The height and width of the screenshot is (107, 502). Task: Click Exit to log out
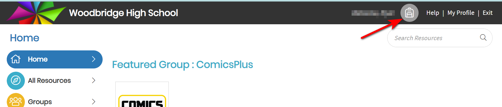[487, 13]
